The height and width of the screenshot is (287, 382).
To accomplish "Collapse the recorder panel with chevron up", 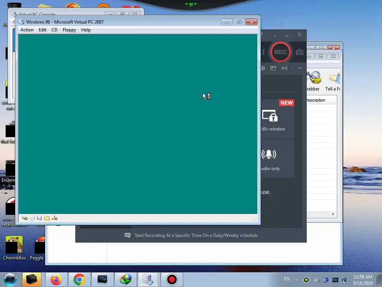I will coord(300,68).
